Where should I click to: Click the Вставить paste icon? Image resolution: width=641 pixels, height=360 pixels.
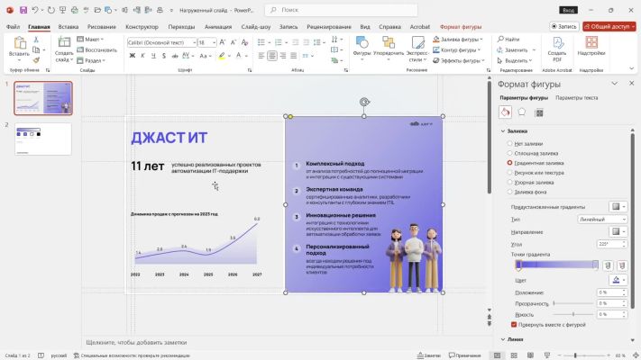19,43
